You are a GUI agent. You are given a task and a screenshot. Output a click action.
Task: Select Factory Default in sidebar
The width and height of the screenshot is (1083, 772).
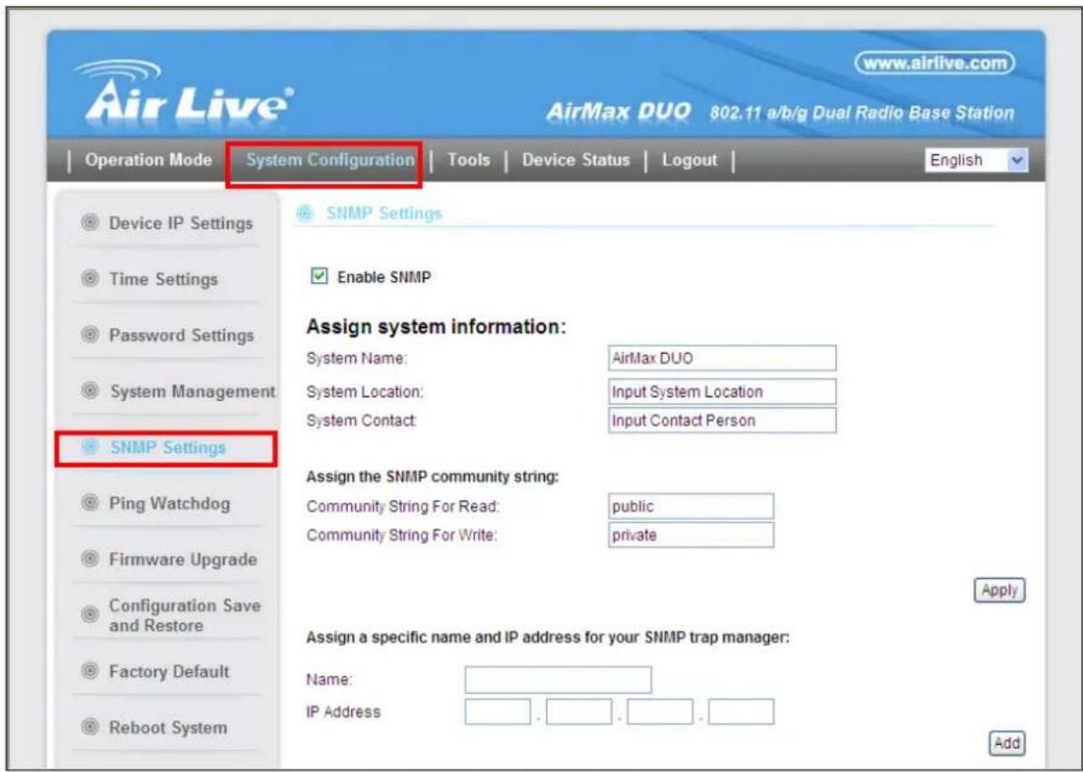[x=169, y=671]
